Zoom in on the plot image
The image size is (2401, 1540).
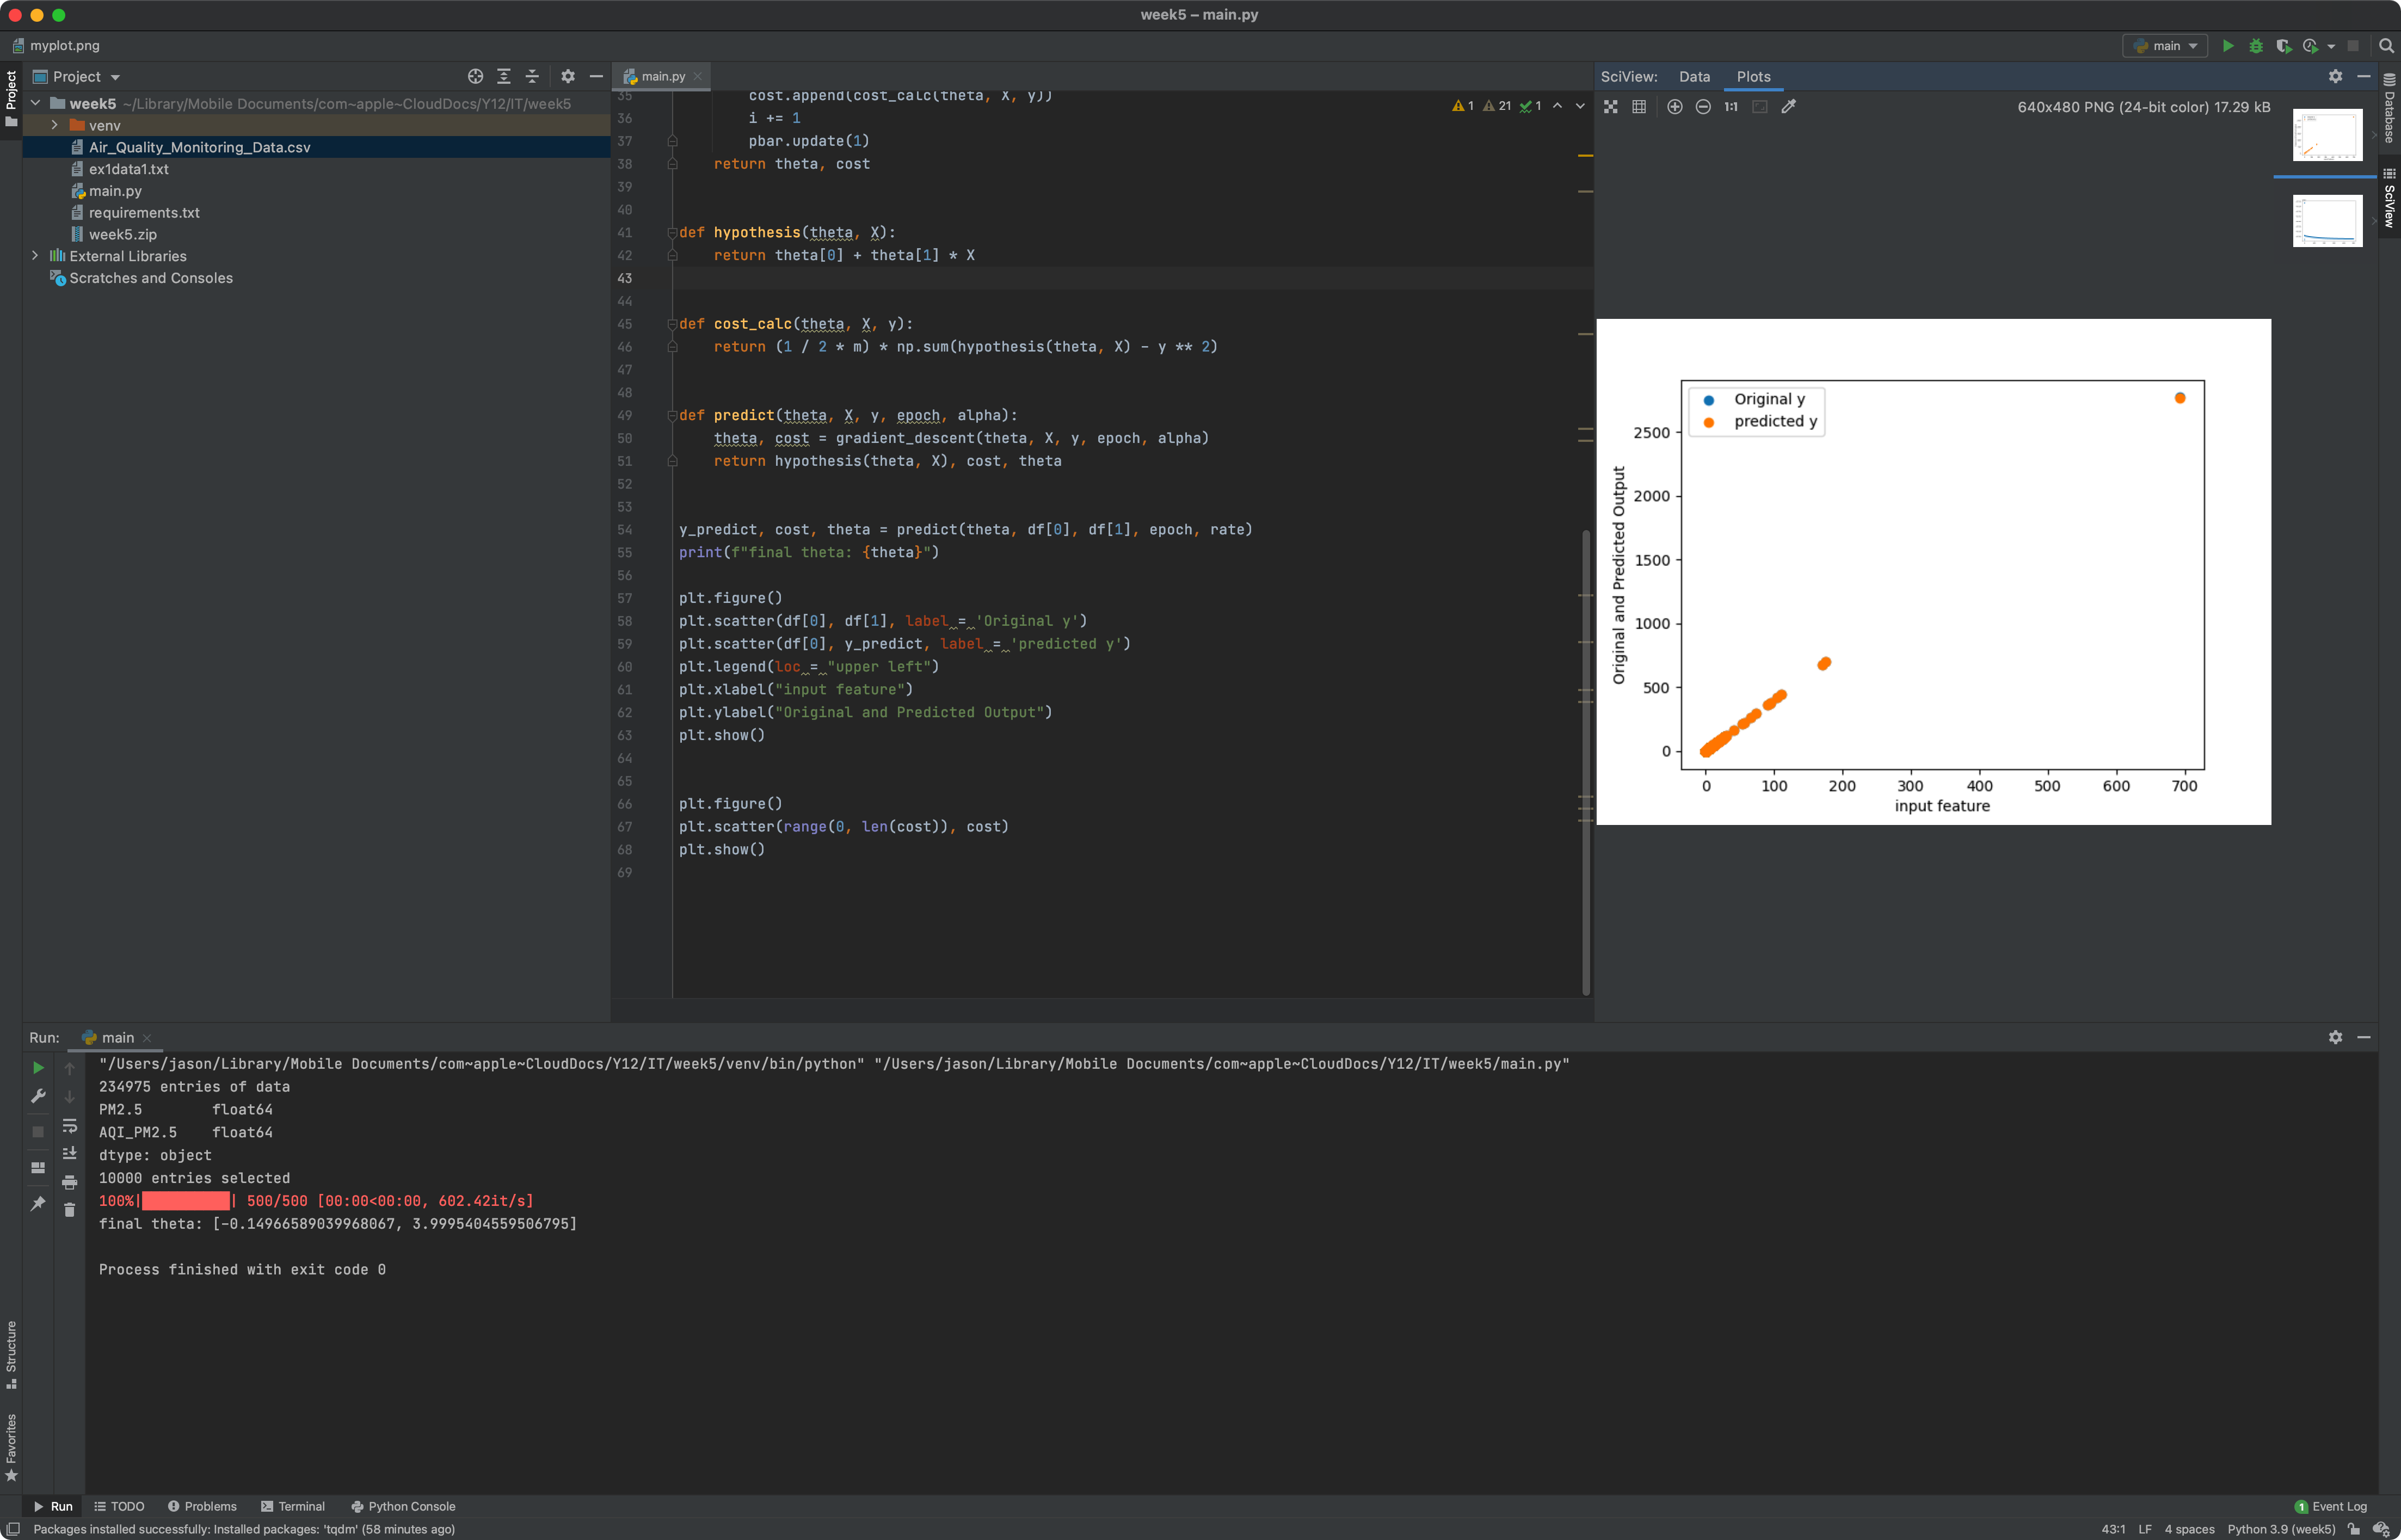[x=1675, y=107]
